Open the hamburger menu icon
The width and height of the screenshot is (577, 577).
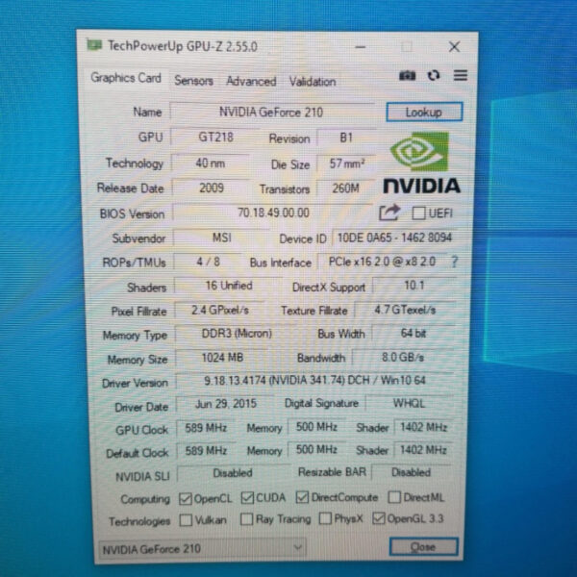coord(461,75)
